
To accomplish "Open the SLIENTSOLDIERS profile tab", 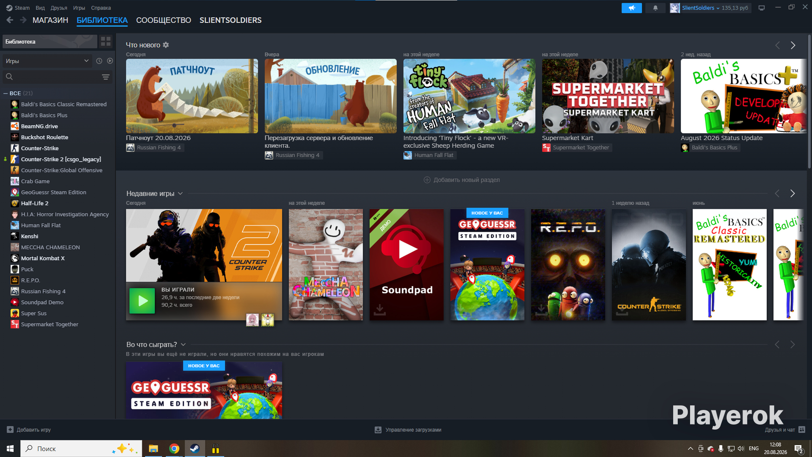I will coord(231,20).
